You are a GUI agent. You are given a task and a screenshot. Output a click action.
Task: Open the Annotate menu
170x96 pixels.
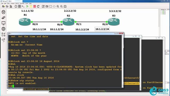click(x=22, y=3)
